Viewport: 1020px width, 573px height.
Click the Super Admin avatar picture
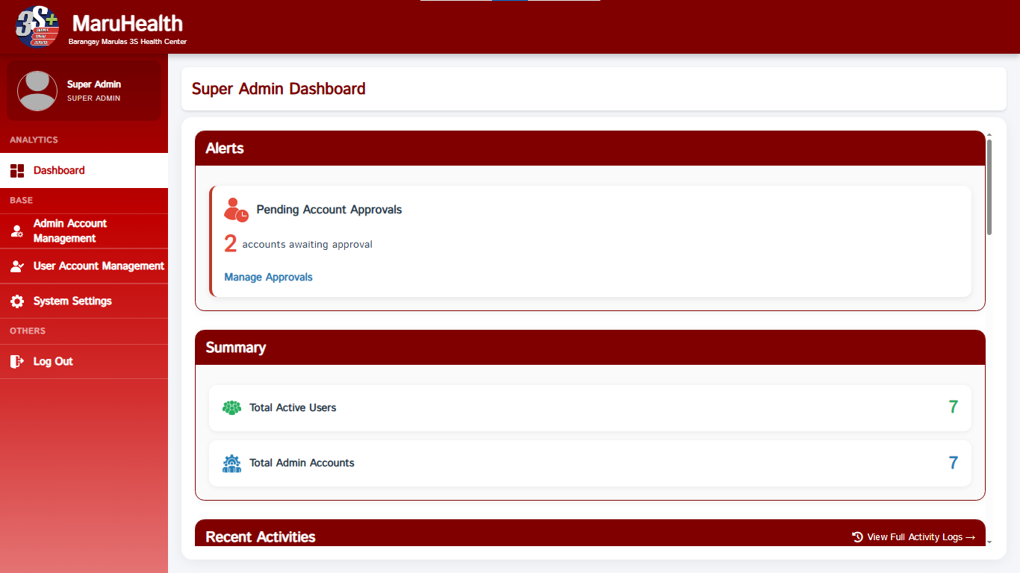pos(37,91)
